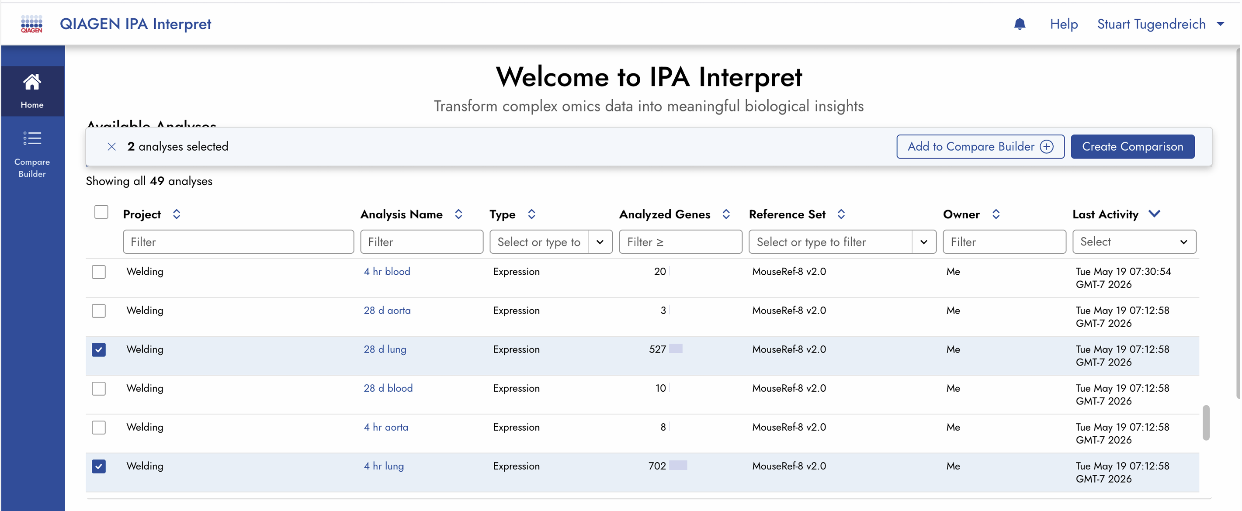The width and height of the screenshot is (1242, 511).
Task: Click the Analysis Name column header
Action: (401, 214)
